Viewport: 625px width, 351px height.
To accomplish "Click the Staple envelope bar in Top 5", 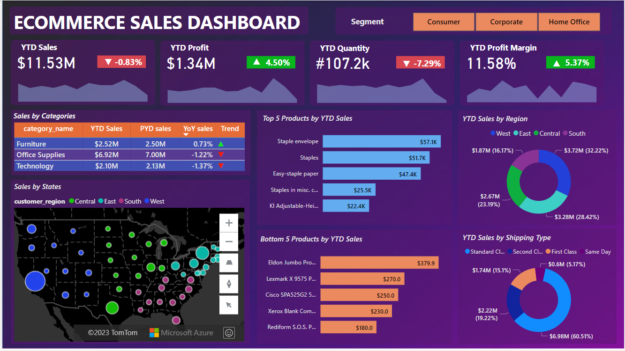I will [x=381, y=142].
